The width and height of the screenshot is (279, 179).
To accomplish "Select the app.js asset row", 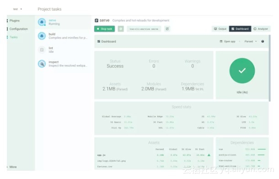I will pos(154,155).
